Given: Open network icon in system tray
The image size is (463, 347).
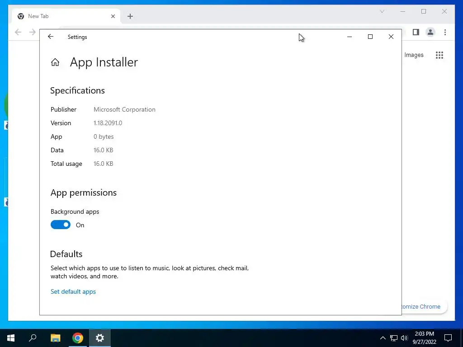Looking at the screenshot, I should pos(394,338).
